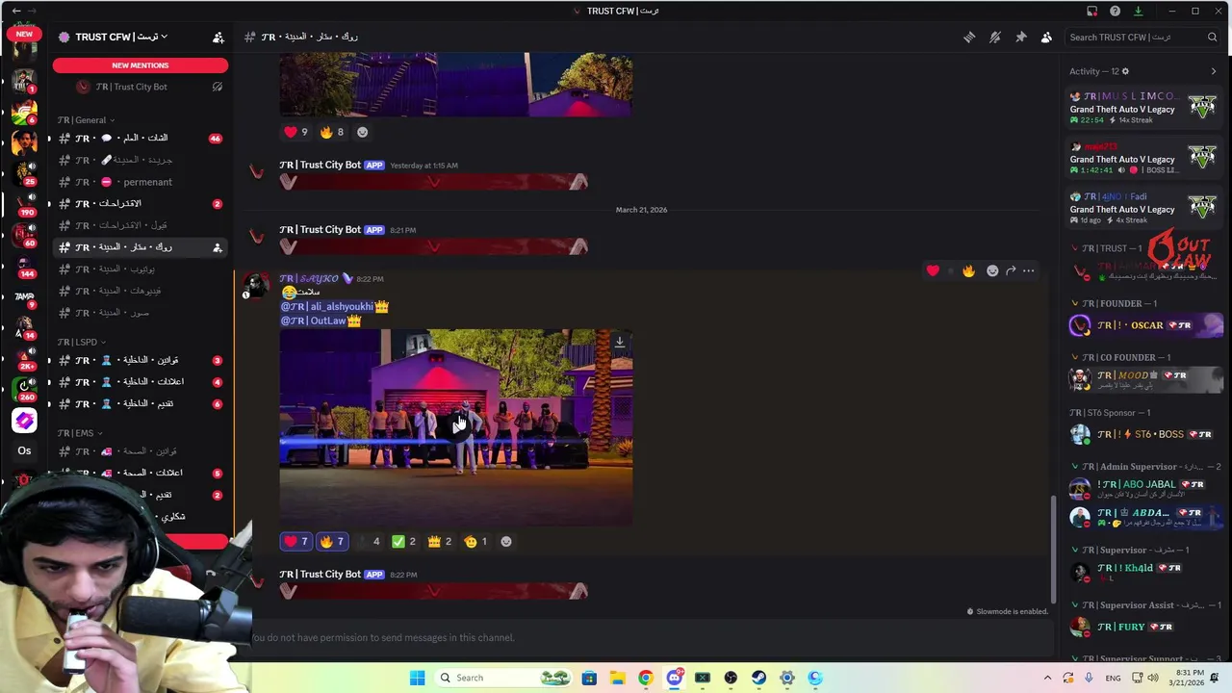Open the Os server icon
The image size is (1232, 693).
click(24, 450)
